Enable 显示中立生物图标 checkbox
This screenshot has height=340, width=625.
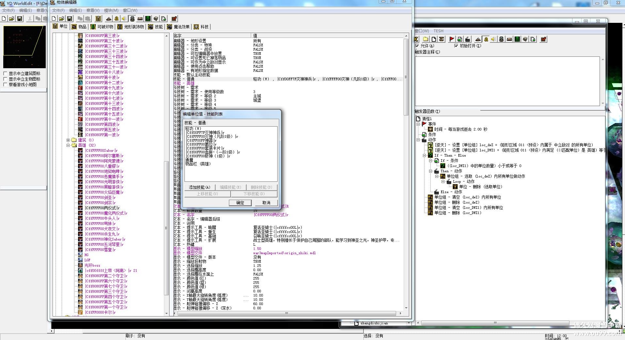[x=5, y=79]
